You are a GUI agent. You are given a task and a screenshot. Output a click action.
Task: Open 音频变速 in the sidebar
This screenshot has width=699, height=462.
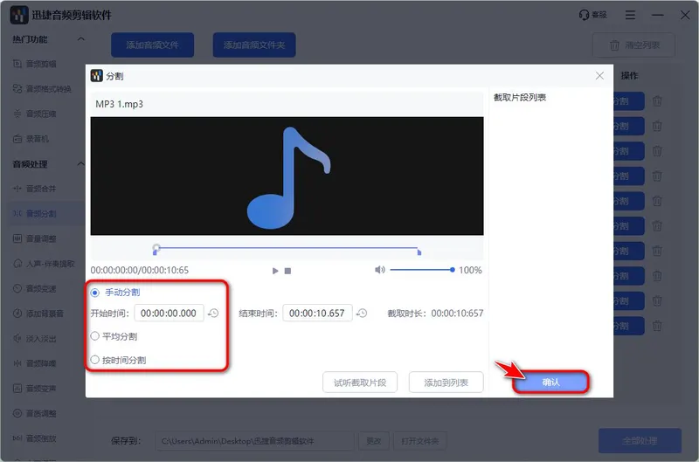coord(35,289)
